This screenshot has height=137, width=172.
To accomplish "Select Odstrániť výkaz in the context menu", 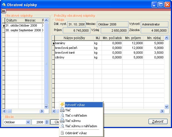I will click(x=77, y=133).
